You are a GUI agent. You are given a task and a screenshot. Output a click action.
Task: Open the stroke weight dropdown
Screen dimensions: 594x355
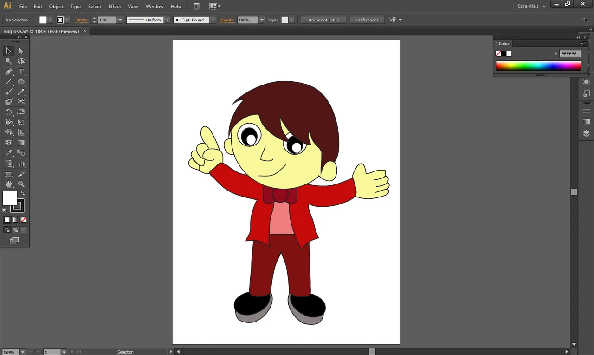tap(120, 20)
